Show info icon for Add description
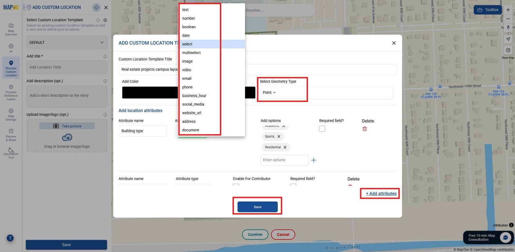The width and height of the screenshot is (515, 252). click(105, 81)
